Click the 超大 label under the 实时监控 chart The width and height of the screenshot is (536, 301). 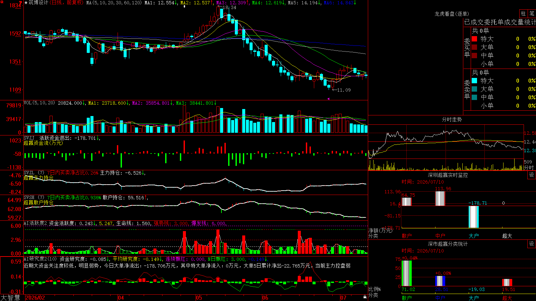click(x=507, y=236)
